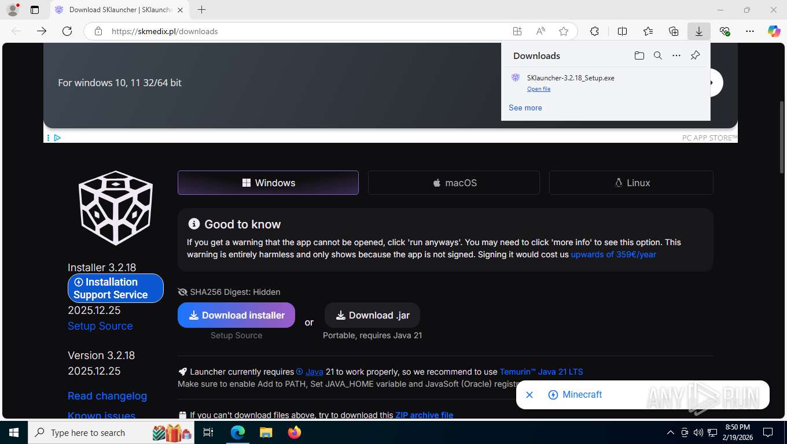Open Collections icon
The image size is (787, 444).
[674, 31]
